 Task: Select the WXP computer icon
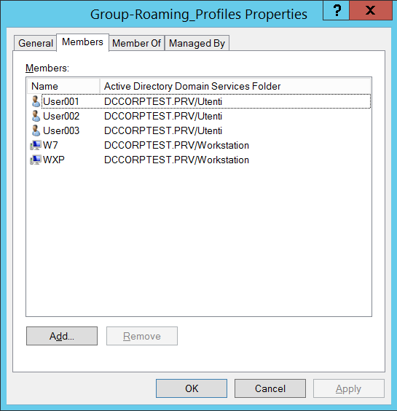[x=36, y=160]
